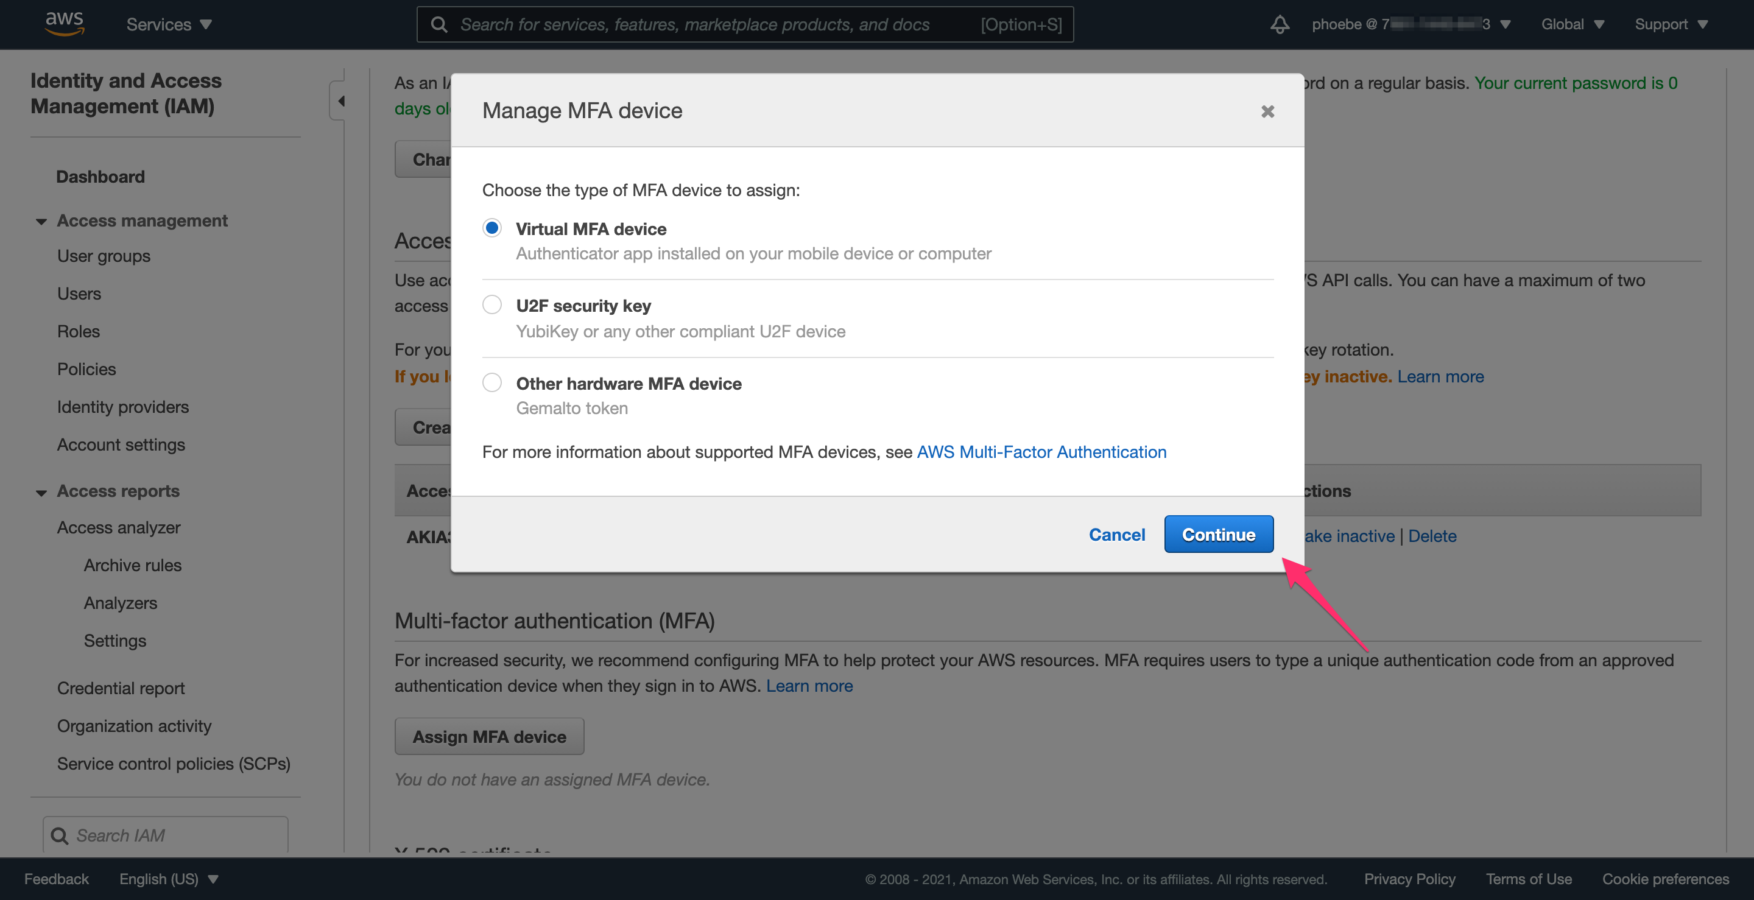Open the Support dropdown menu
1754x900 pixels.
[1672, 24]
